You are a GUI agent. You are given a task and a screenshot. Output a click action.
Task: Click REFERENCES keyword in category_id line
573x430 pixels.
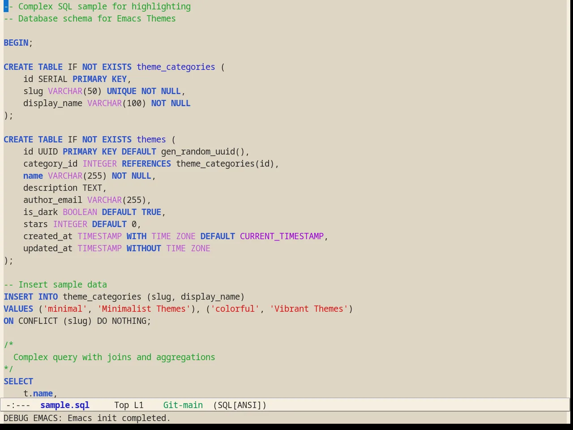(x=146, y=163)
